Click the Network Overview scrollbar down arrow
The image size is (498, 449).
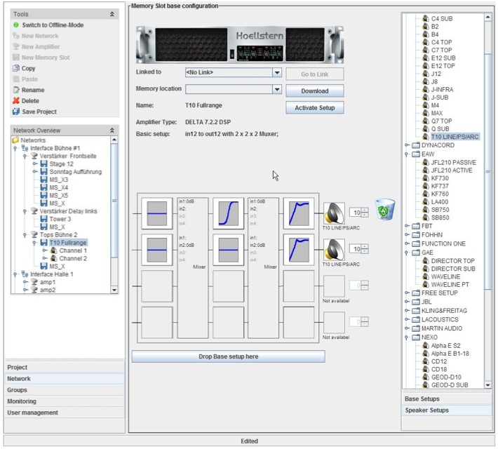point(114,290)
